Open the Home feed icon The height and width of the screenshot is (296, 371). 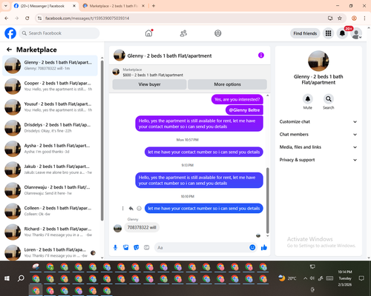[x=148, y=33]
